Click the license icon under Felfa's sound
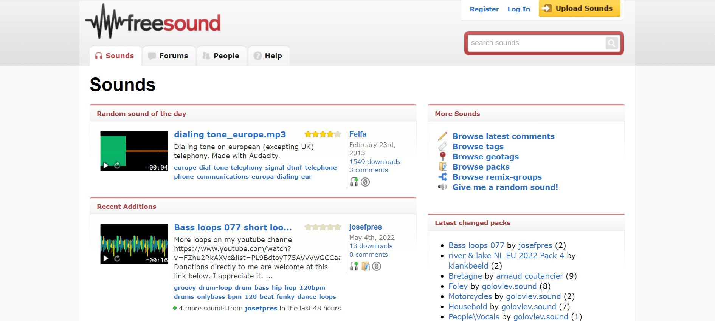The image size is (715, 321). [x=365, y=182]
